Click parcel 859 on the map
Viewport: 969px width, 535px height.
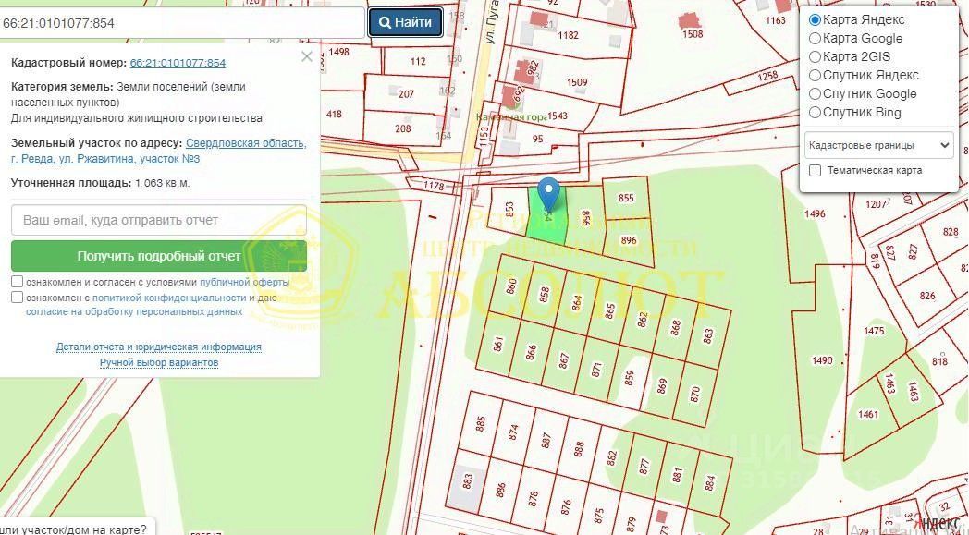click(x=629, y=378)
